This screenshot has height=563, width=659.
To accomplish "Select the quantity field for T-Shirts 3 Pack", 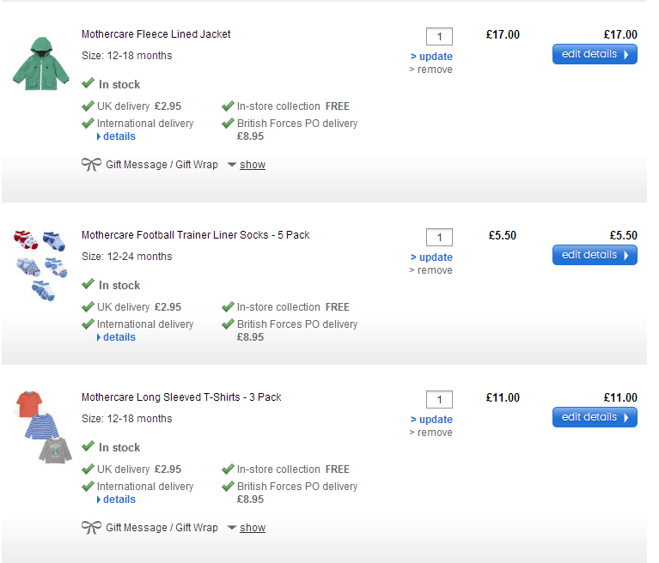I will pos(439,400).
